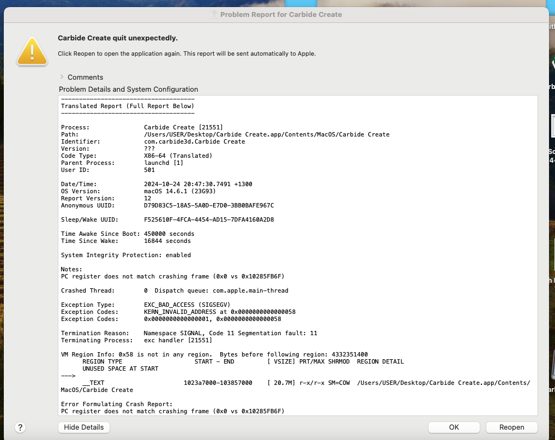
Task: Click the "--->" arrow marker in the report
Action: click(x=68, y=376)
